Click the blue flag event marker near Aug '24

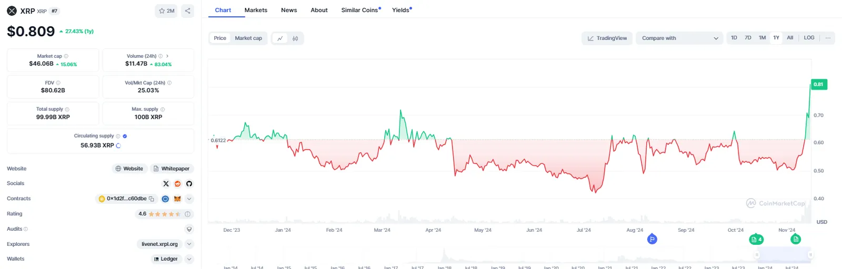pos(652,239)
